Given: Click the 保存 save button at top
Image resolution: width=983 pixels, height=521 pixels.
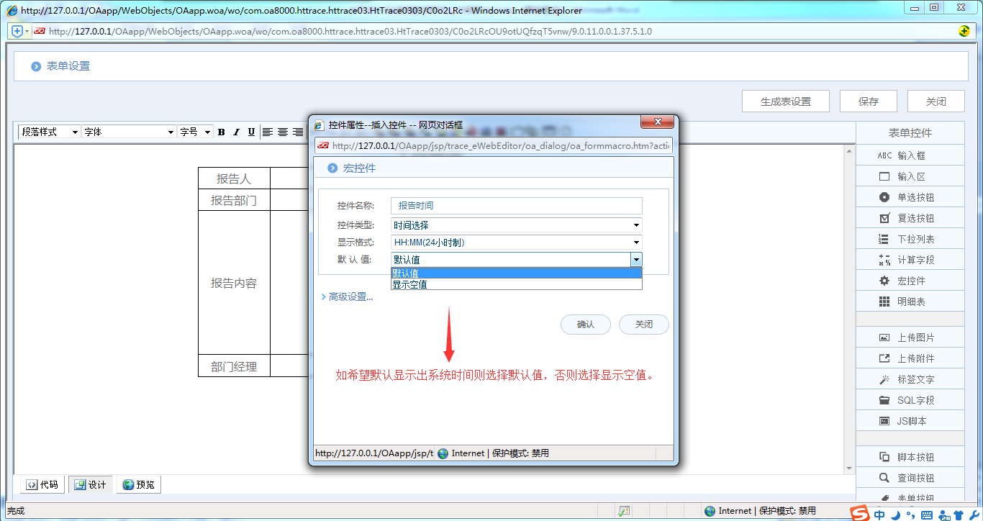Looking at the screenshot, I should pos(868,101).
